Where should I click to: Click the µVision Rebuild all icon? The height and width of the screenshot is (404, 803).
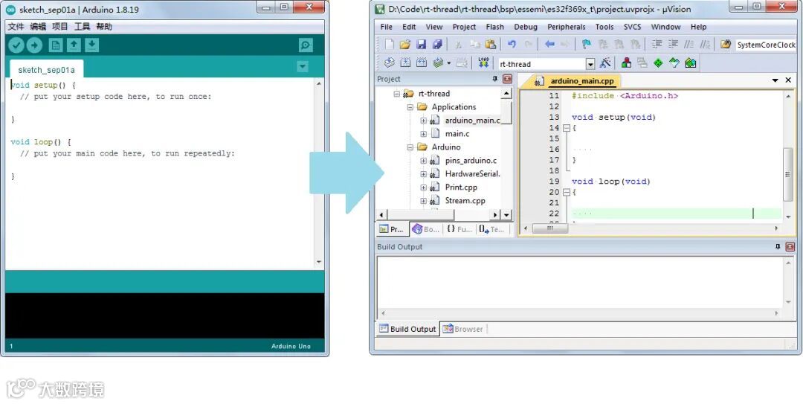tap(422, 63)
